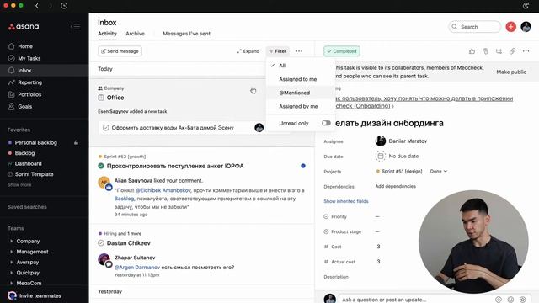539x303 pixels.
Task: Open inbox more options ellipsis
Action: 299,51
